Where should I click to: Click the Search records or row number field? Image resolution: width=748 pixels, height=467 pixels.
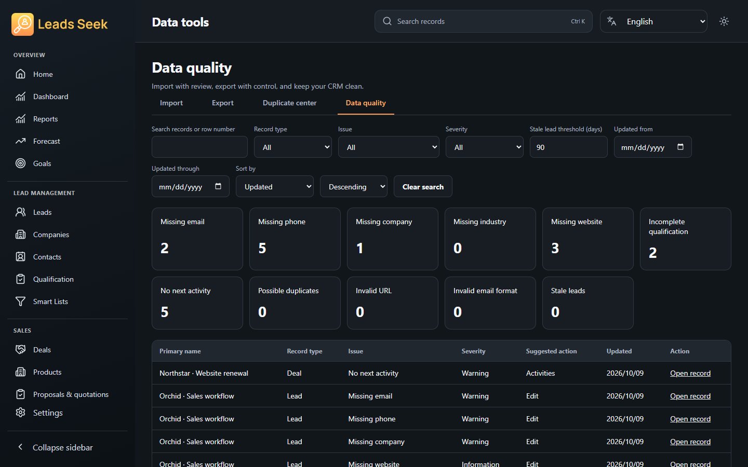click(x=199, y=147)
